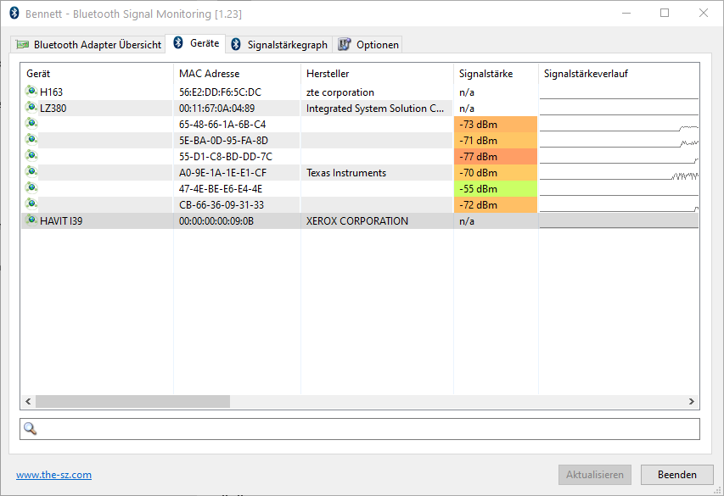Click the Beenden button
The width and height of the screenshot is (724, 496).
point(677,475)
